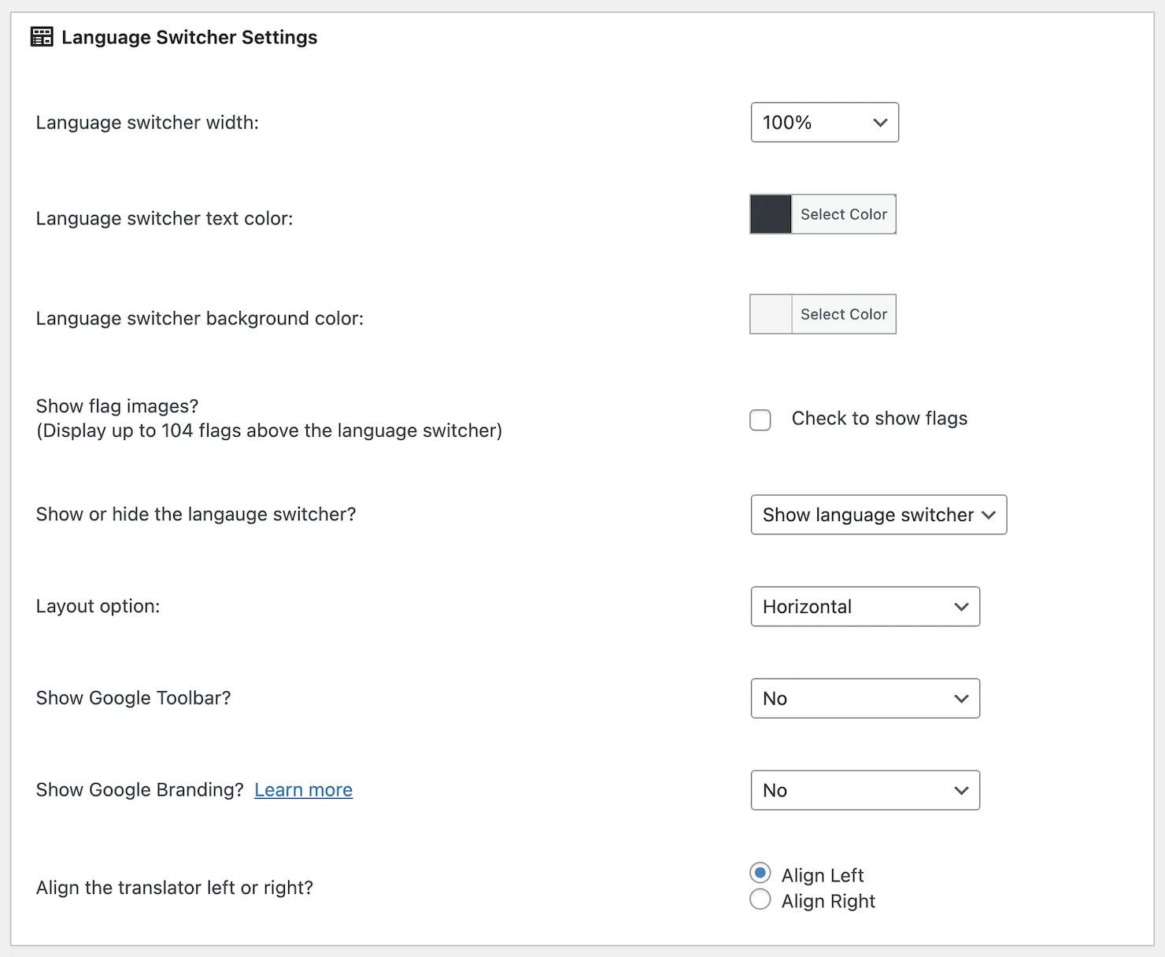
Task: Click the Align the translator question label
Action: click(174, 888)
